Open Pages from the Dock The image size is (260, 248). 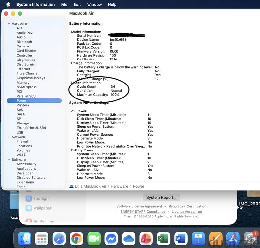(x=215, y=239)
